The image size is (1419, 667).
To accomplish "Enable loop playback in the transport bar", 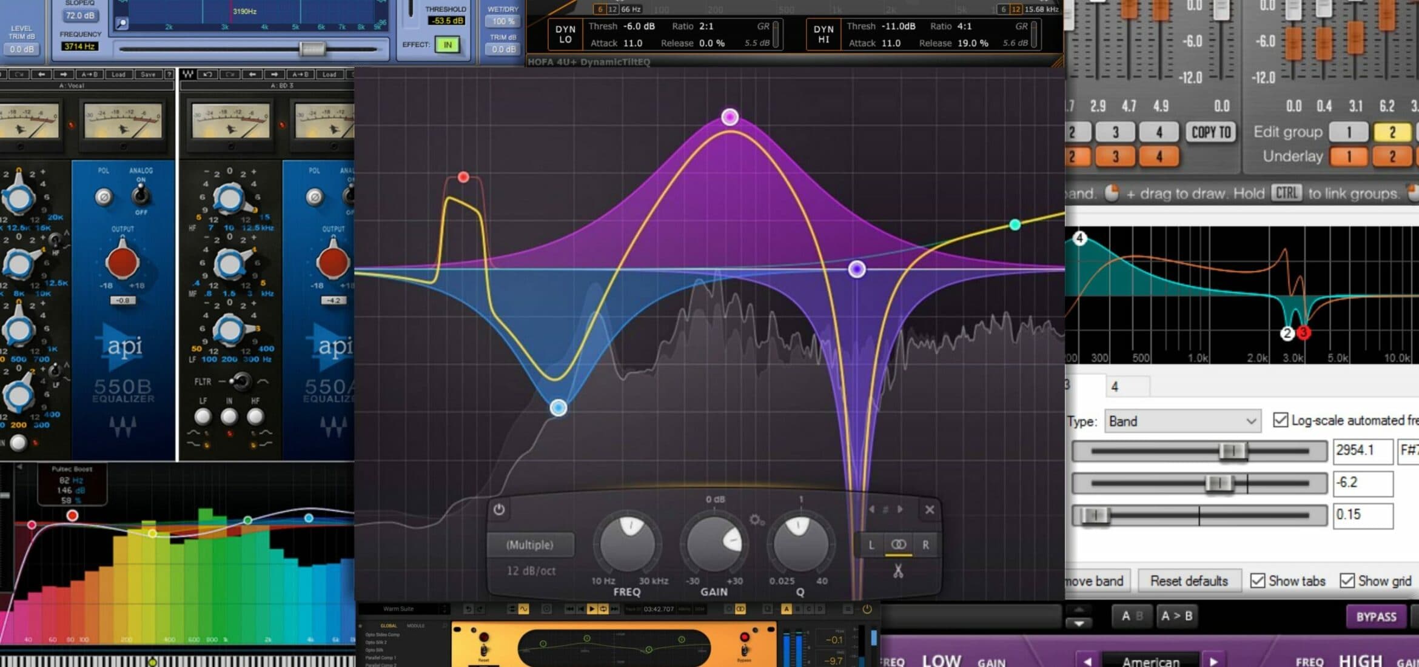I will coord(602,609).
